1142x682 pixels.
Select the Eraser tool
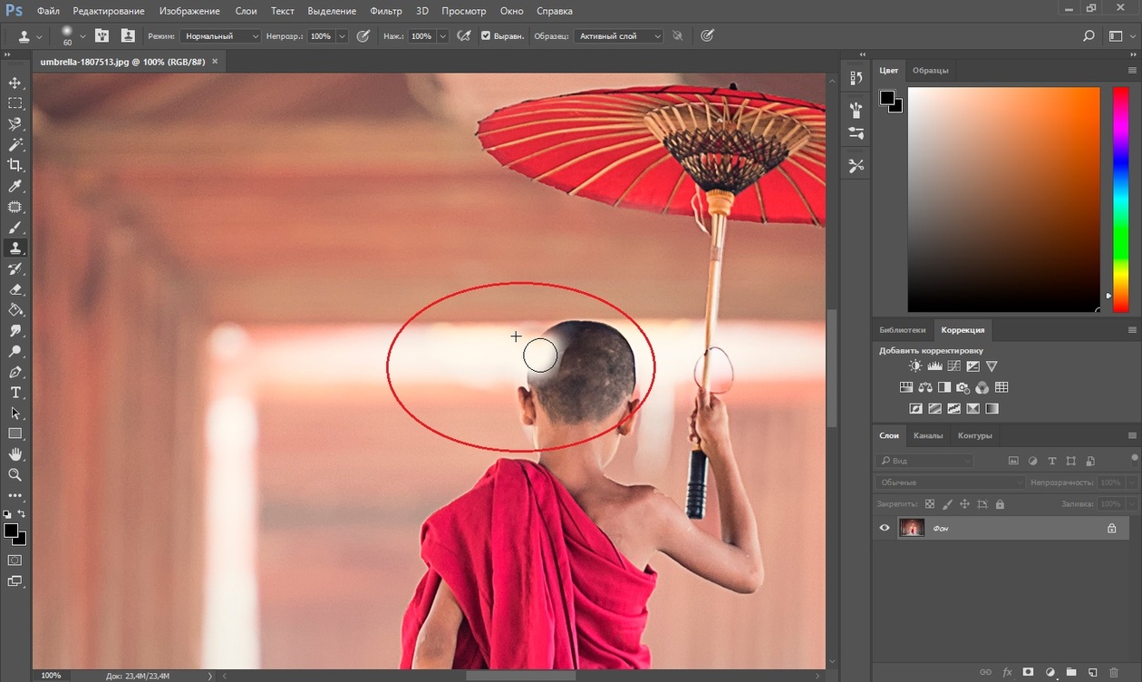(15, 289)
